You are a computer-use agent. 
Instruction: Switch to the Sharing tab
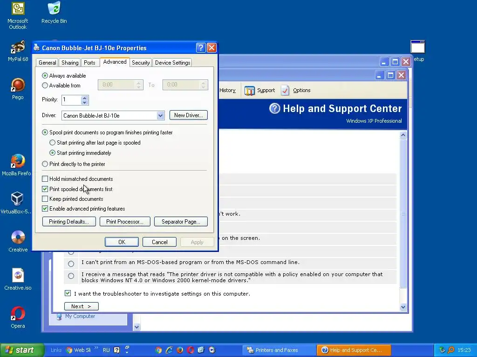coord(70,63)
